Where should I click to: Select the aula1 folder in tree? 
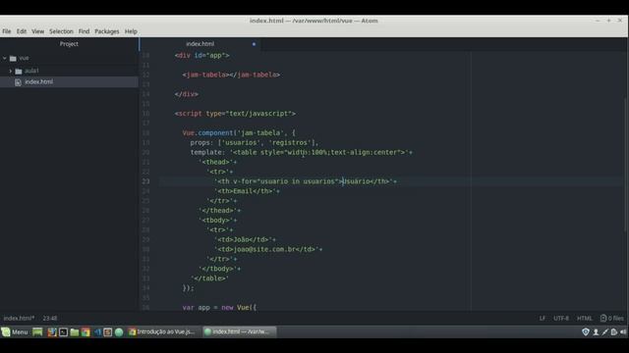(x=31, y=71)
